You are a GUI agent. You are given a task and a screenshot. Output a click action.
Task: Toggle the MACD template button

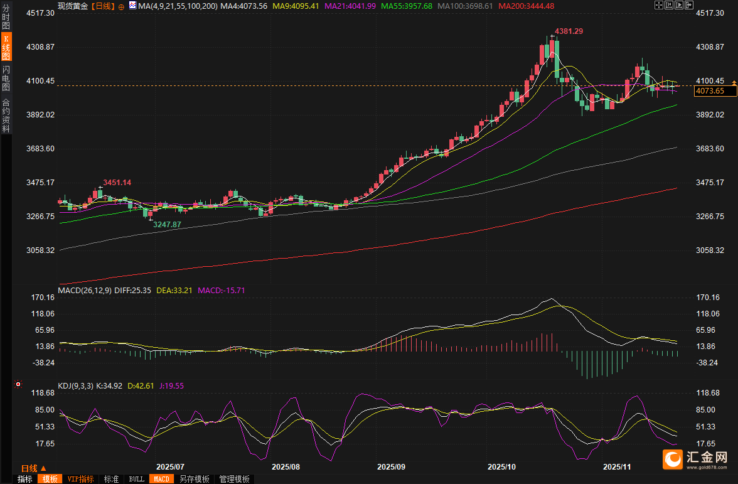click(x=161, y=479)
